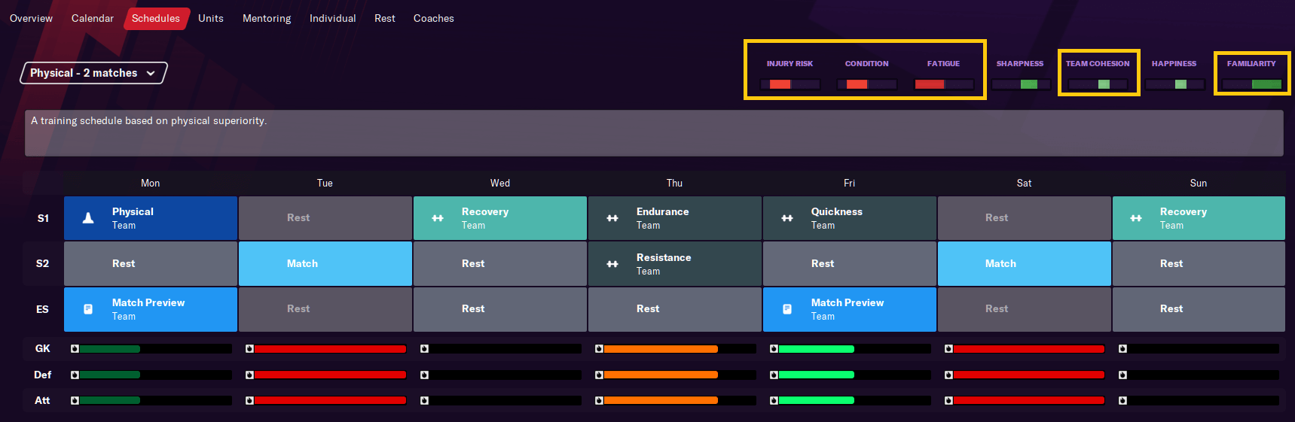Click the Att intensity bar on Tuesday

331,401
